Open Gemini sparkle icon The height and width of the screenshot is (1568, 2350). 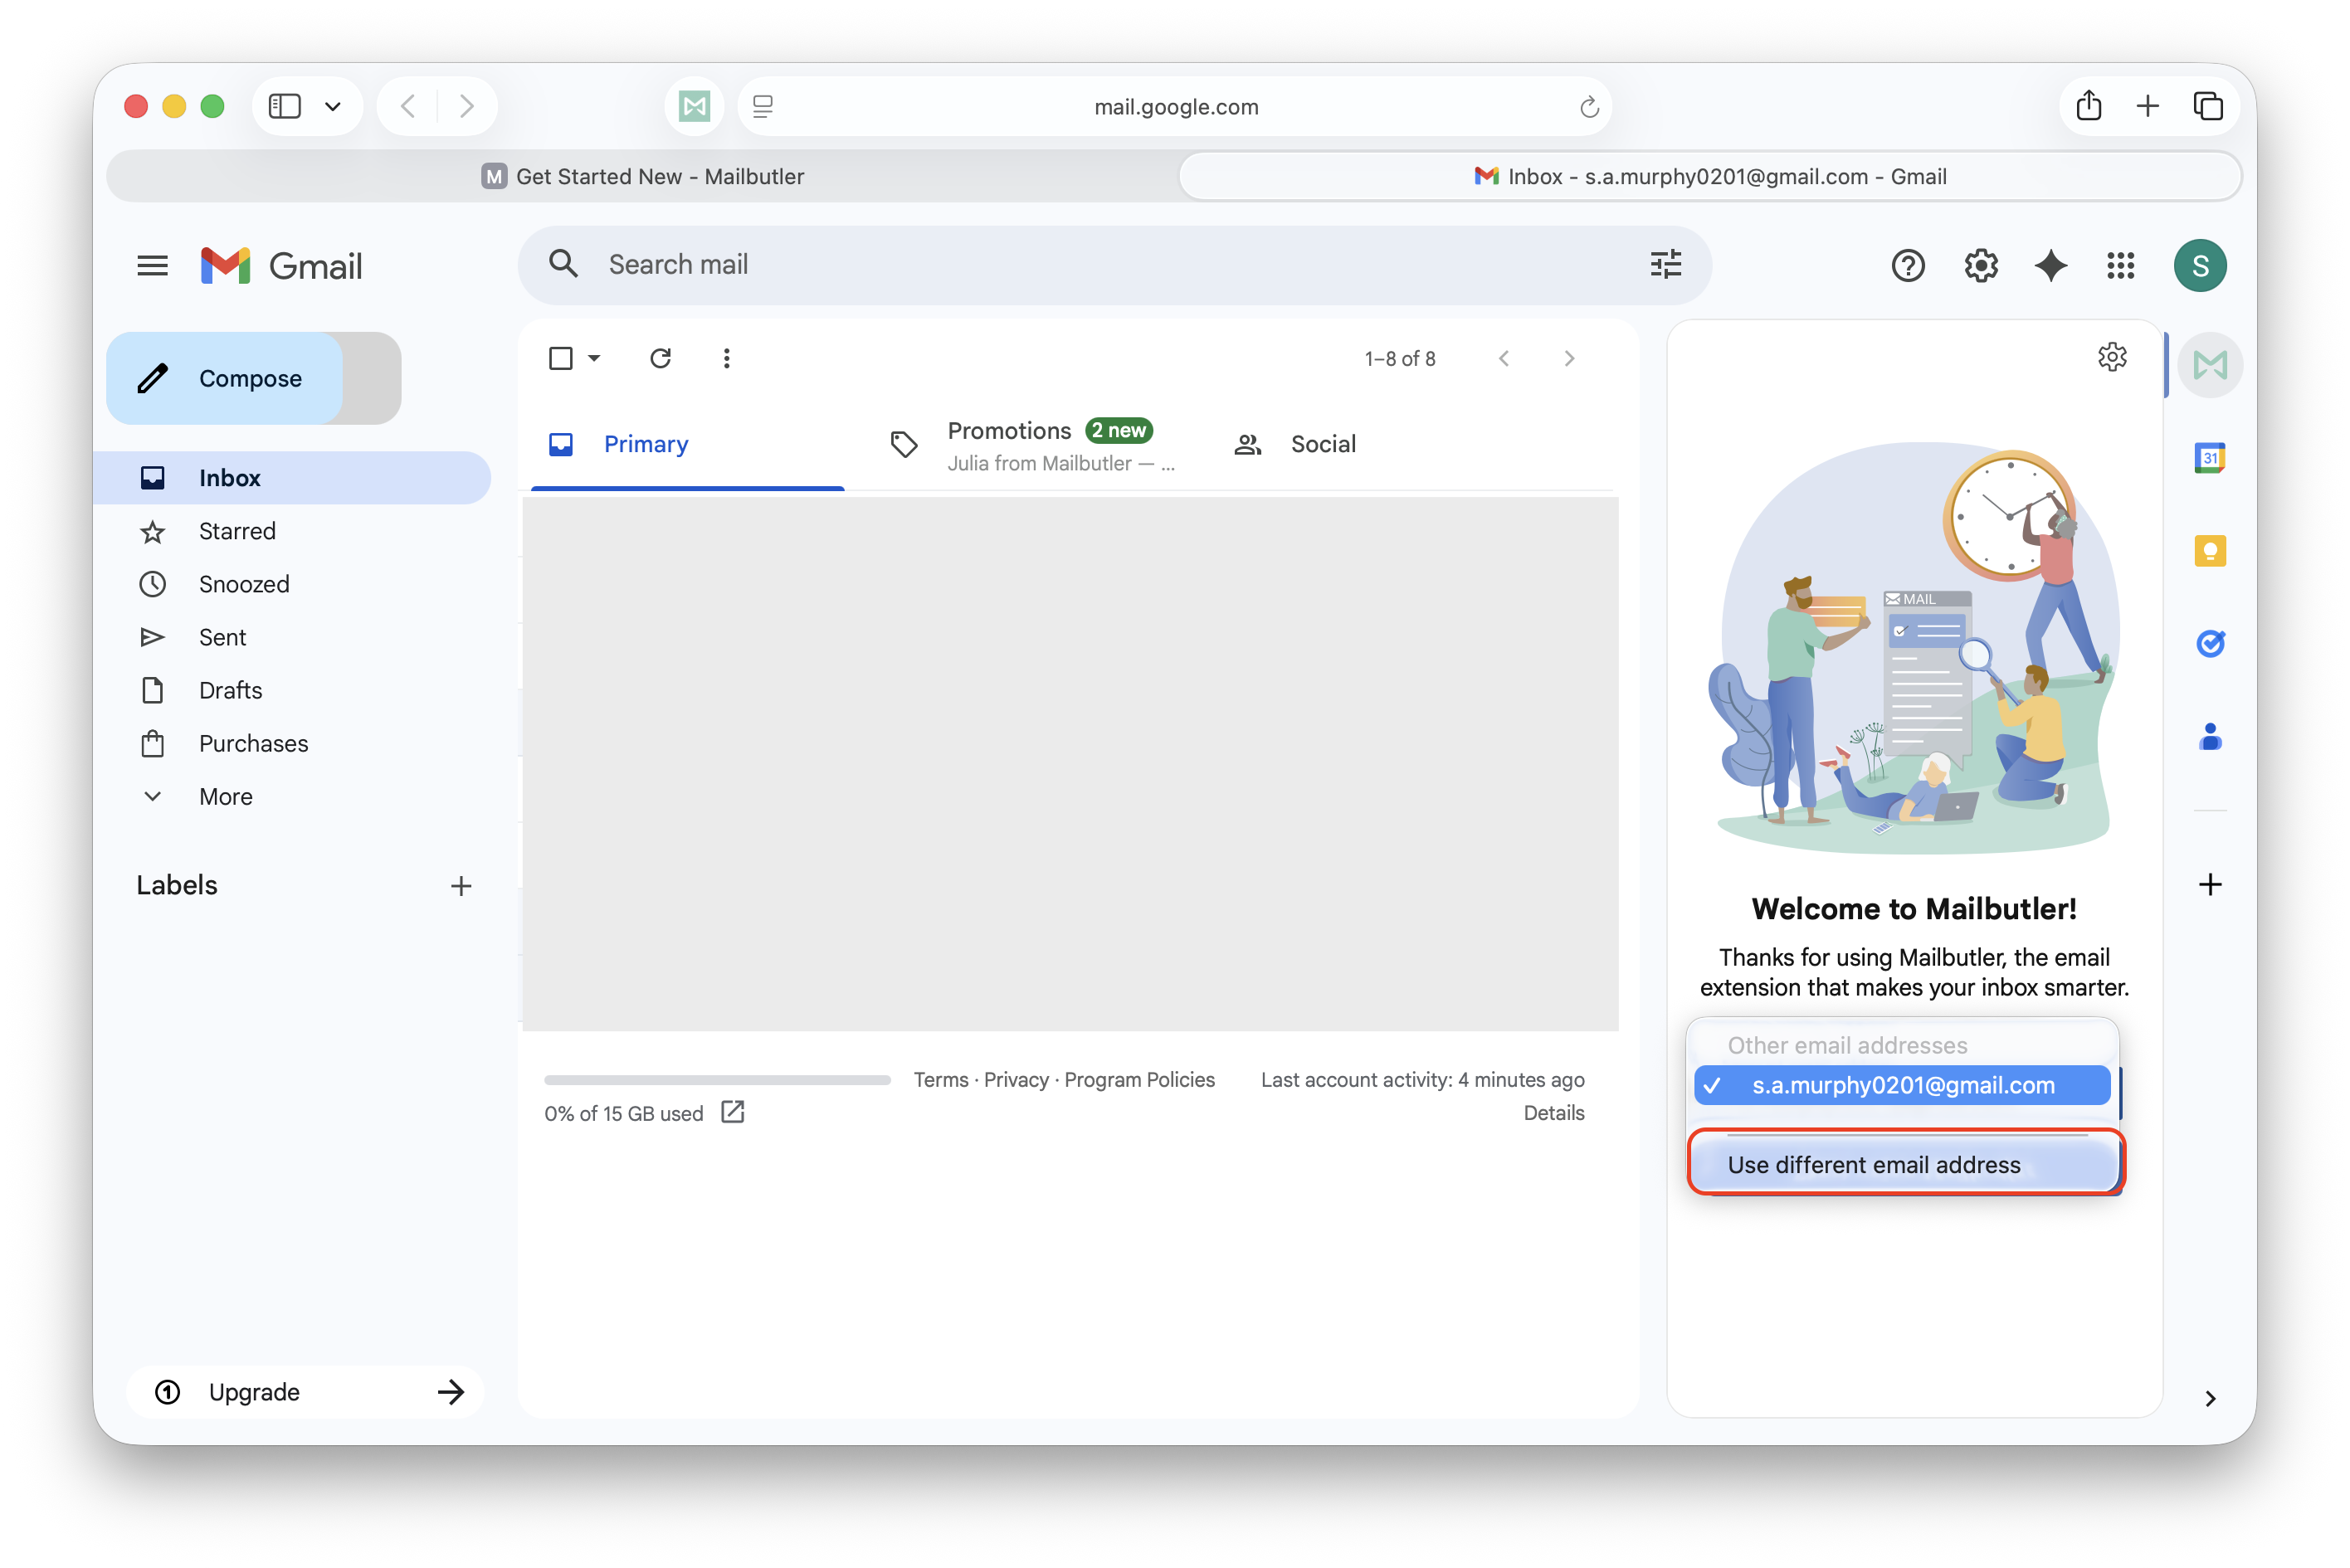[x=2050, y=266]
